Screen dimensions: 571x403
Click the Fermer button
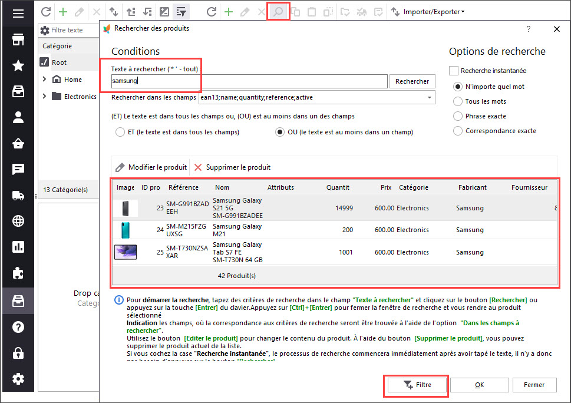coord(534,385)
